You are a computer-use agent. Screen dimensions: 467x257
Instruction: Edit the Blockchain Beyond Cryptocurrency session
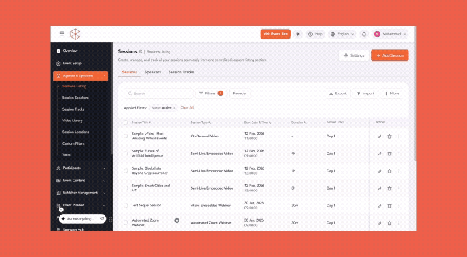pyautogui.click(x=380, y=171)
